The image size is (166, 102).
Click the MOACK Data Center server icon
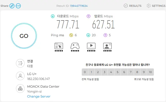tap(20, 88)
